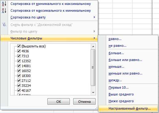Choose the равно... filter

pos(115,39)
